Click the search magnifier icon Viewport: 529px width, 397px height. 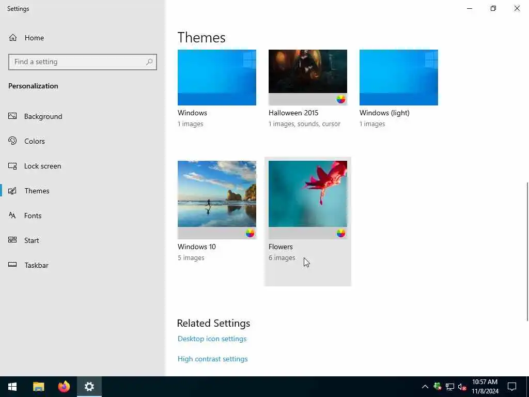click(149, 62)
